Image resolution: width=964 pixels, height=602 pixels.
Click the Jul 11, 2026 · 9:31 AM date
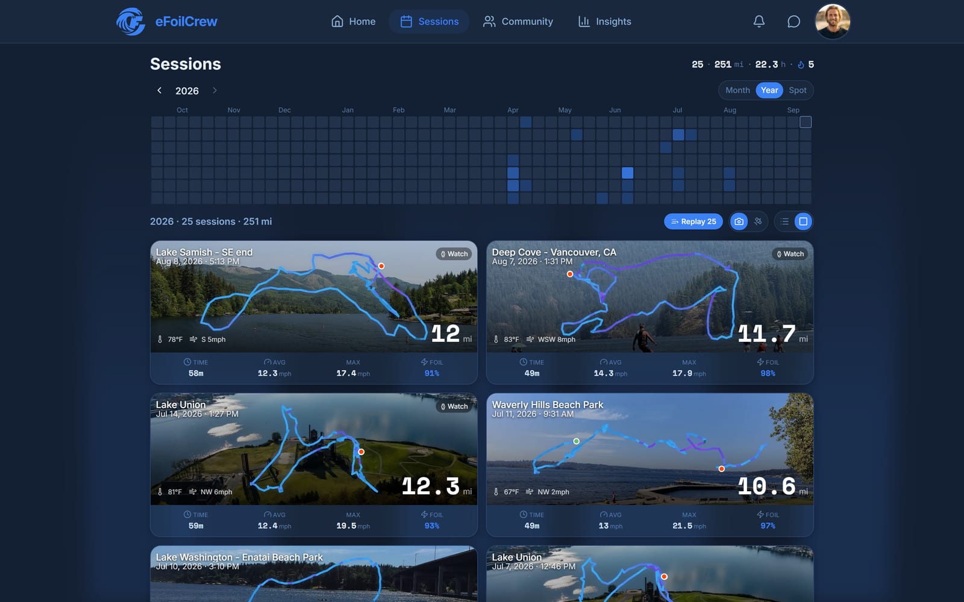(533, 414)
